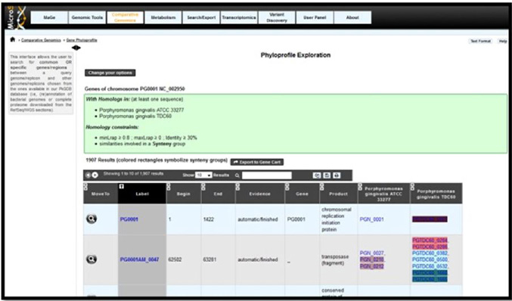Open the Genomic Tools menu
The image size is (512, 301).
tap(87, 17)
